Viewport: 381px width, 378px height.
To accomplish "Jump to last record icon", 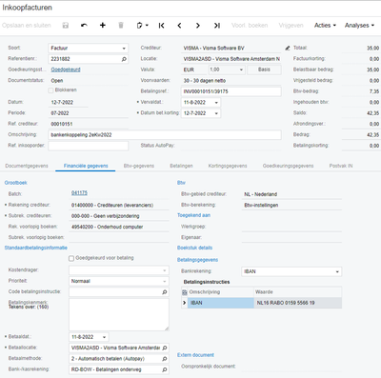I will pyautogui.click(x=217, y=26).
